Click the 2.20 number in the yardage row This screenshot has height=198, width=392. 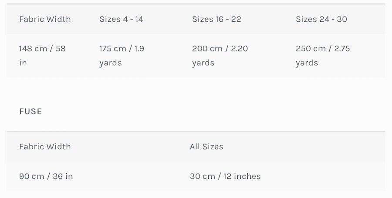point(239,48)
